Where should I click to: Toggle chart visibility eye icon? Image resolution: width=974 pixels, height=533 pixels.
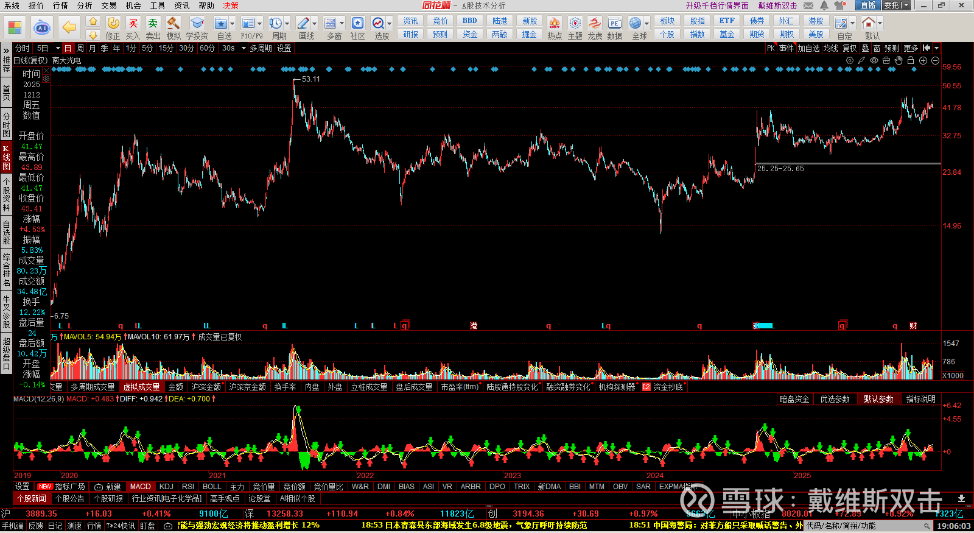(x=874, y=60)
